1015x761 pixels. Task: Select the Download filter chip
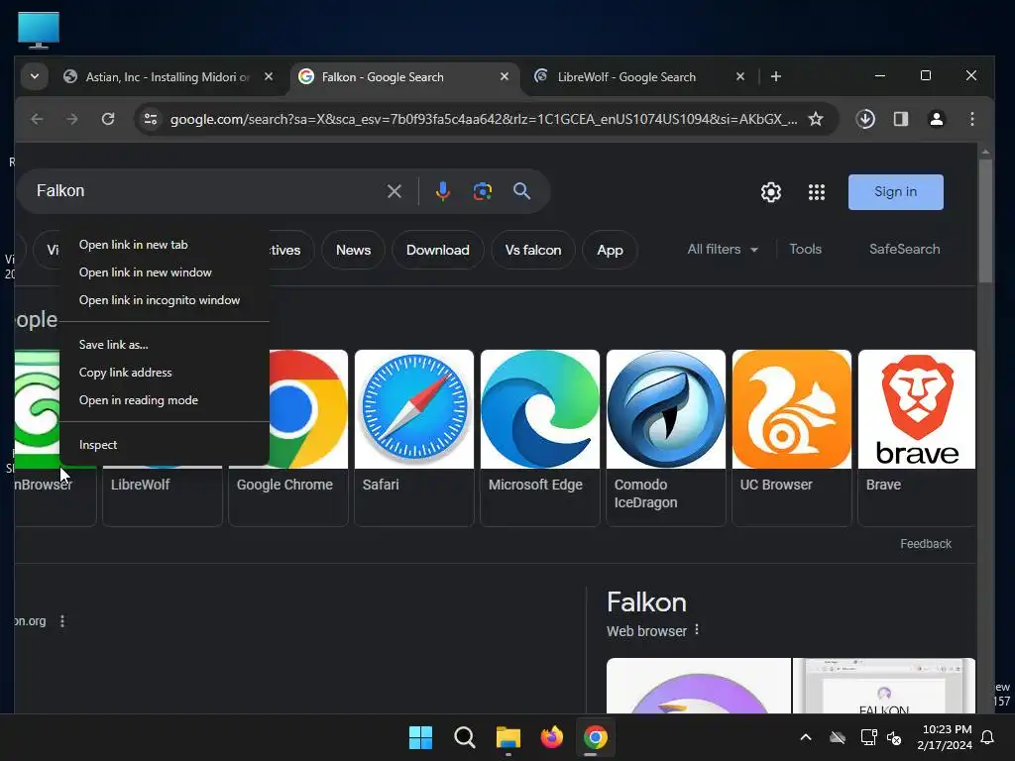(437, 250)
